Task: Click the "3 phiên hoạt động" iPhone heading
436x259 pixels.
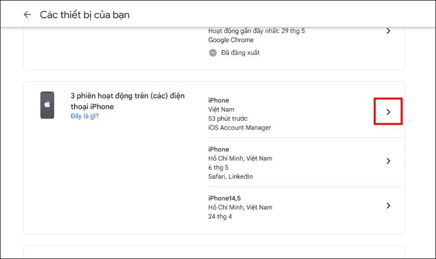Action: click(x=127, y=101)
